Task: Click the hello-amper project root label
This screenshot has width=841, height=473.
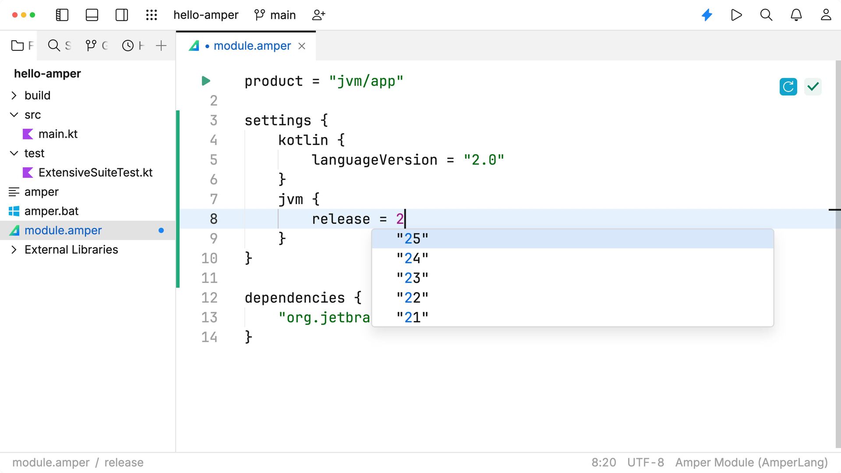Action: coord(47,74)
